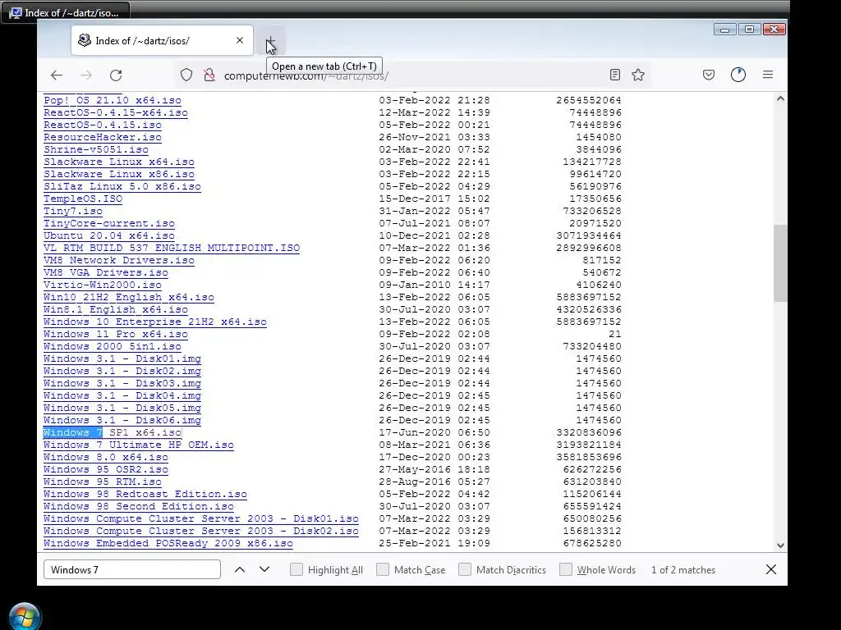841x630 pixels.
Task: Open Windows 7 Ultimate HP OEM.iso link
Action: (x=139, y=445)
